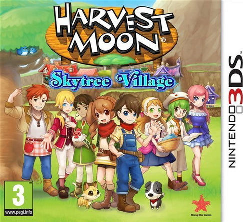243x222 pixels.
Task: Click the PEGI 3 rating badge
Action: coord(18,199)
